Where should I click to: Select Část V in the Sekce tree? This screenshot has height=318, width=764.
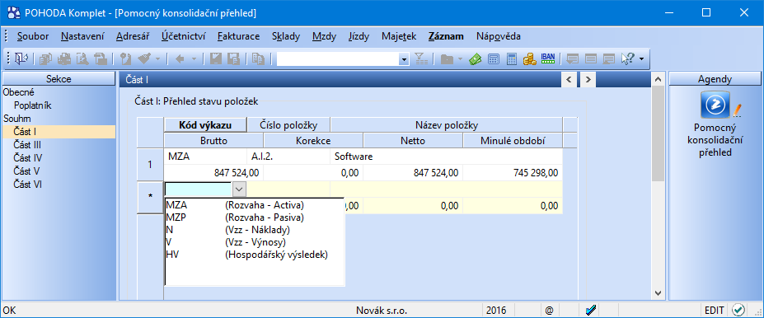[x=26, y=171]
